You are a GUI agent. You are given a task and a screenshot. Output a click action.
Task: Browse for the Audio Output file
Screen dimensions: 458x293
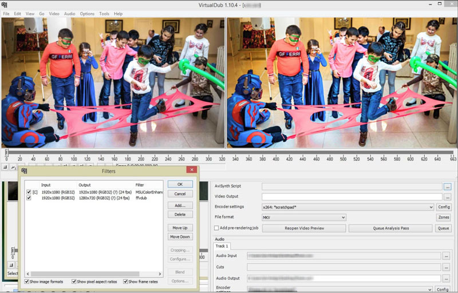pyautogui.click(x=446, y=279)
